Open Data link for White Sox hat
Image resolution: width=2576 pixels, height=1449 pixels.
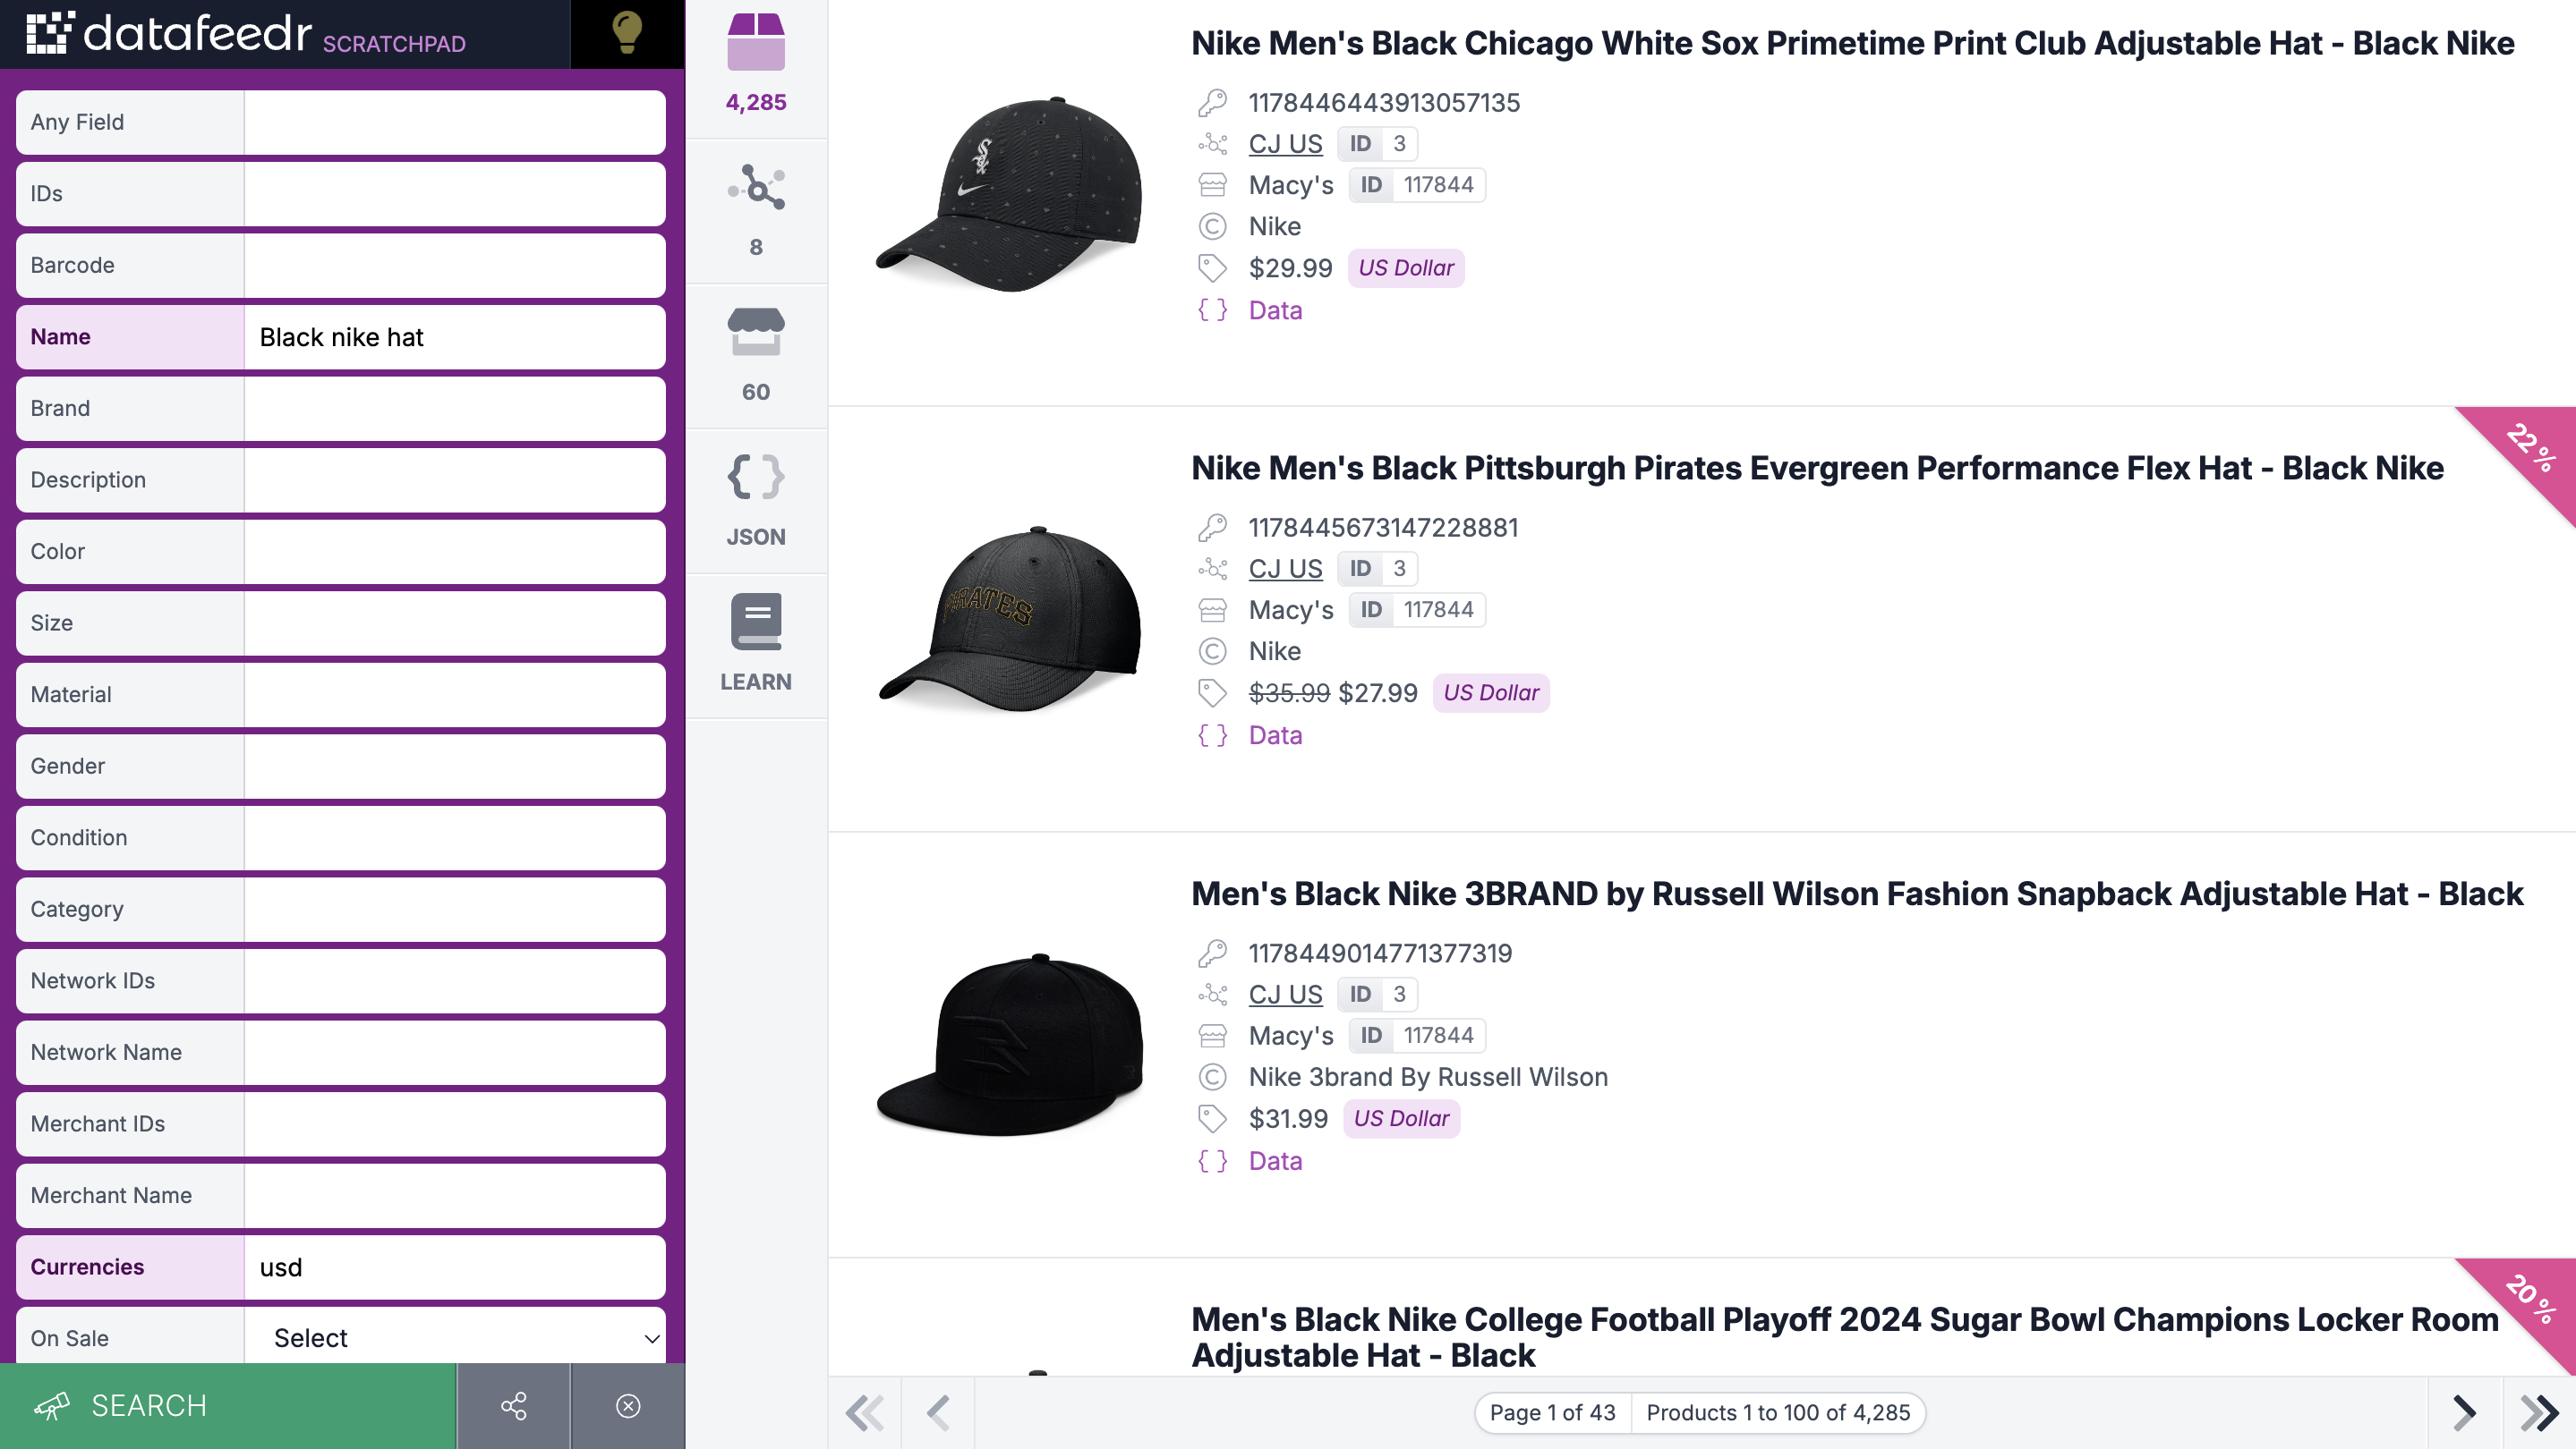[x=1275, y=309]
